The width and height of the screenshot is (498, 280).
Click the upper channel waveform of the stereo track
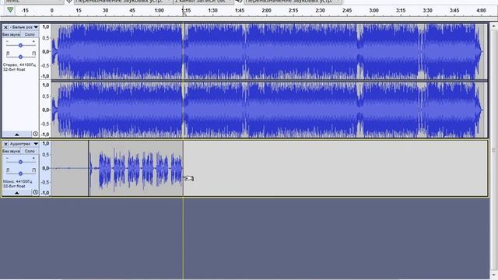tap(269, 51)
